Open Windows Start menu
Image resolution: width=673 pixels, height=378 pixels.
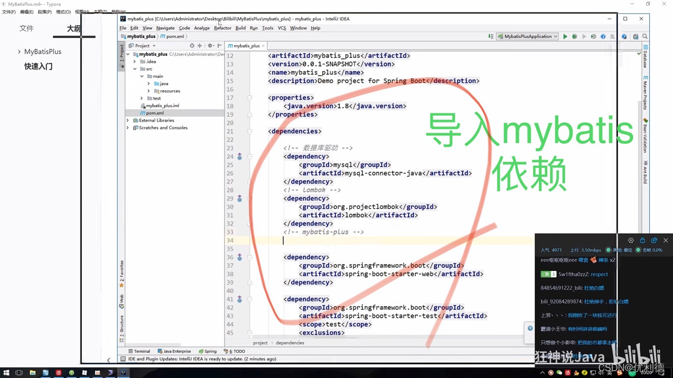point(6,373)
